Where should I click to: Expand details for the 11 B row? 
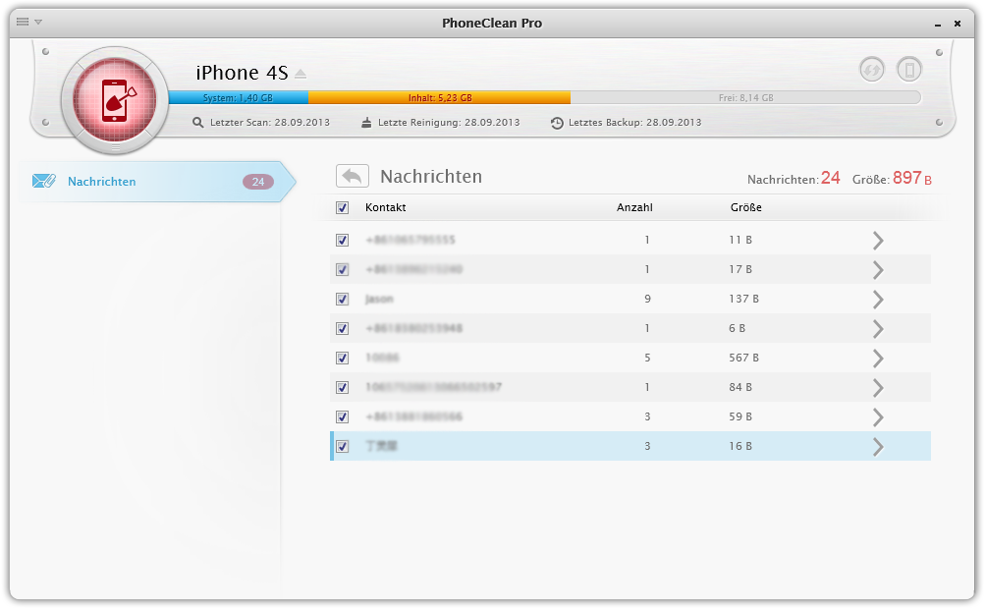(x=879, y=241)
